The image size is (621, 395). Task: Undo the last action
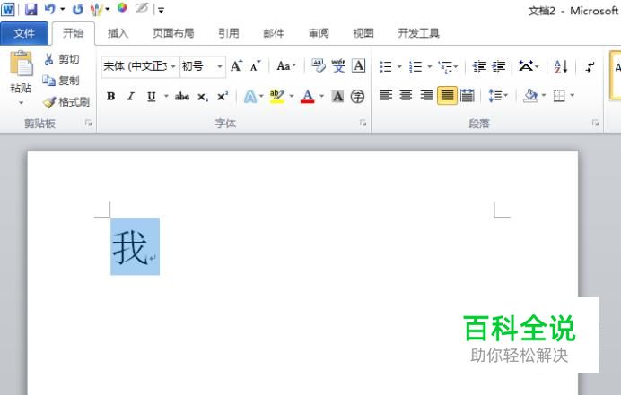[49, 9]
